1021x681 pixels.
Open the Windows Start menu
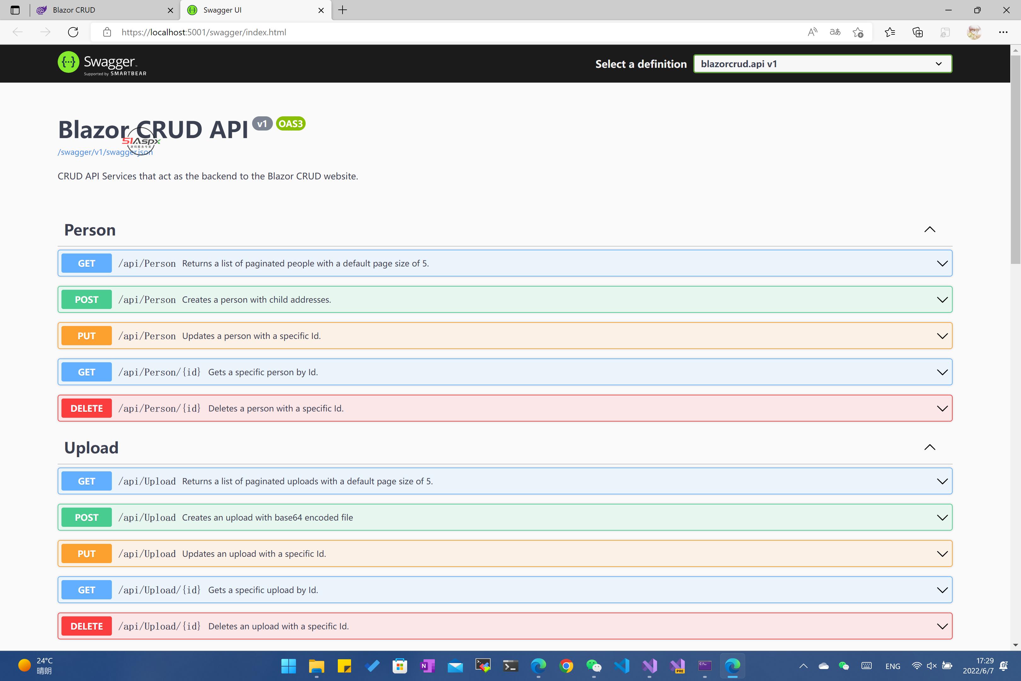288,666
